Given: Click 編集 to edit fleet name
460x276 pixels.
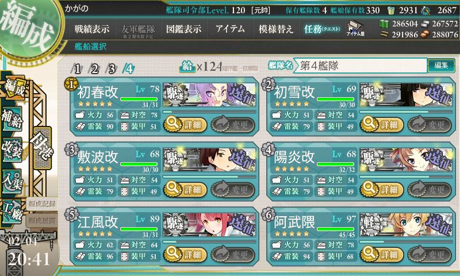Looking at the screenshot, I should [x=441, y=65].
